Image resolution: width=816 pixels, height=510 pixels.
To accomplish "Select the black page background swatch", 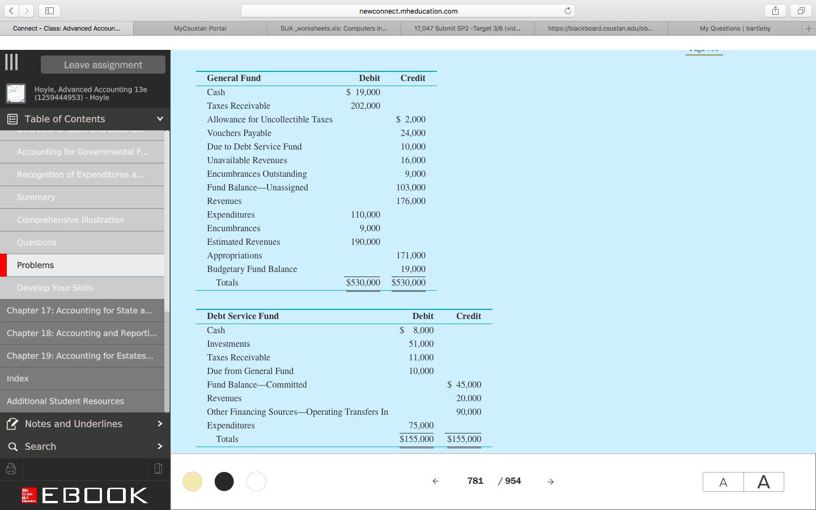I will coord(224,482).
